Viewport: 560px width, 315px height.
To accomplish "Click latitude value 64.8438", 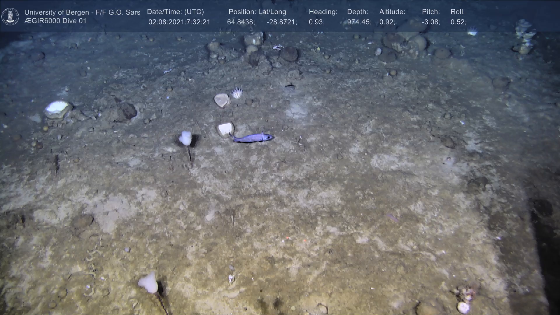I will point(241,22).
